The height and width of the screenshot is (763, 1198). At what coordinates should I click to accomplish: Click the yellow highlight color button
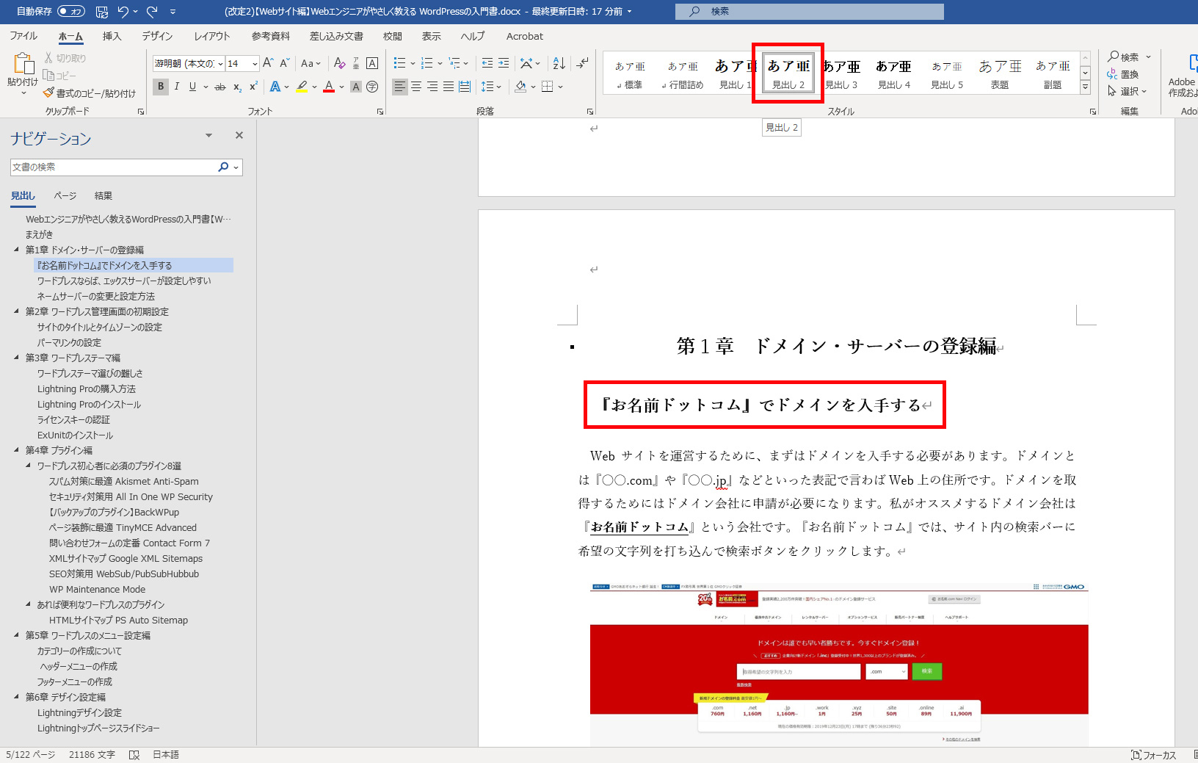[x=302, y=87]
